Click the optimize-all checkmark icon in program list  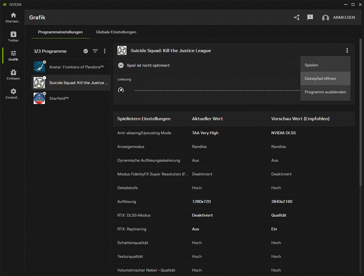pos(86,51)
